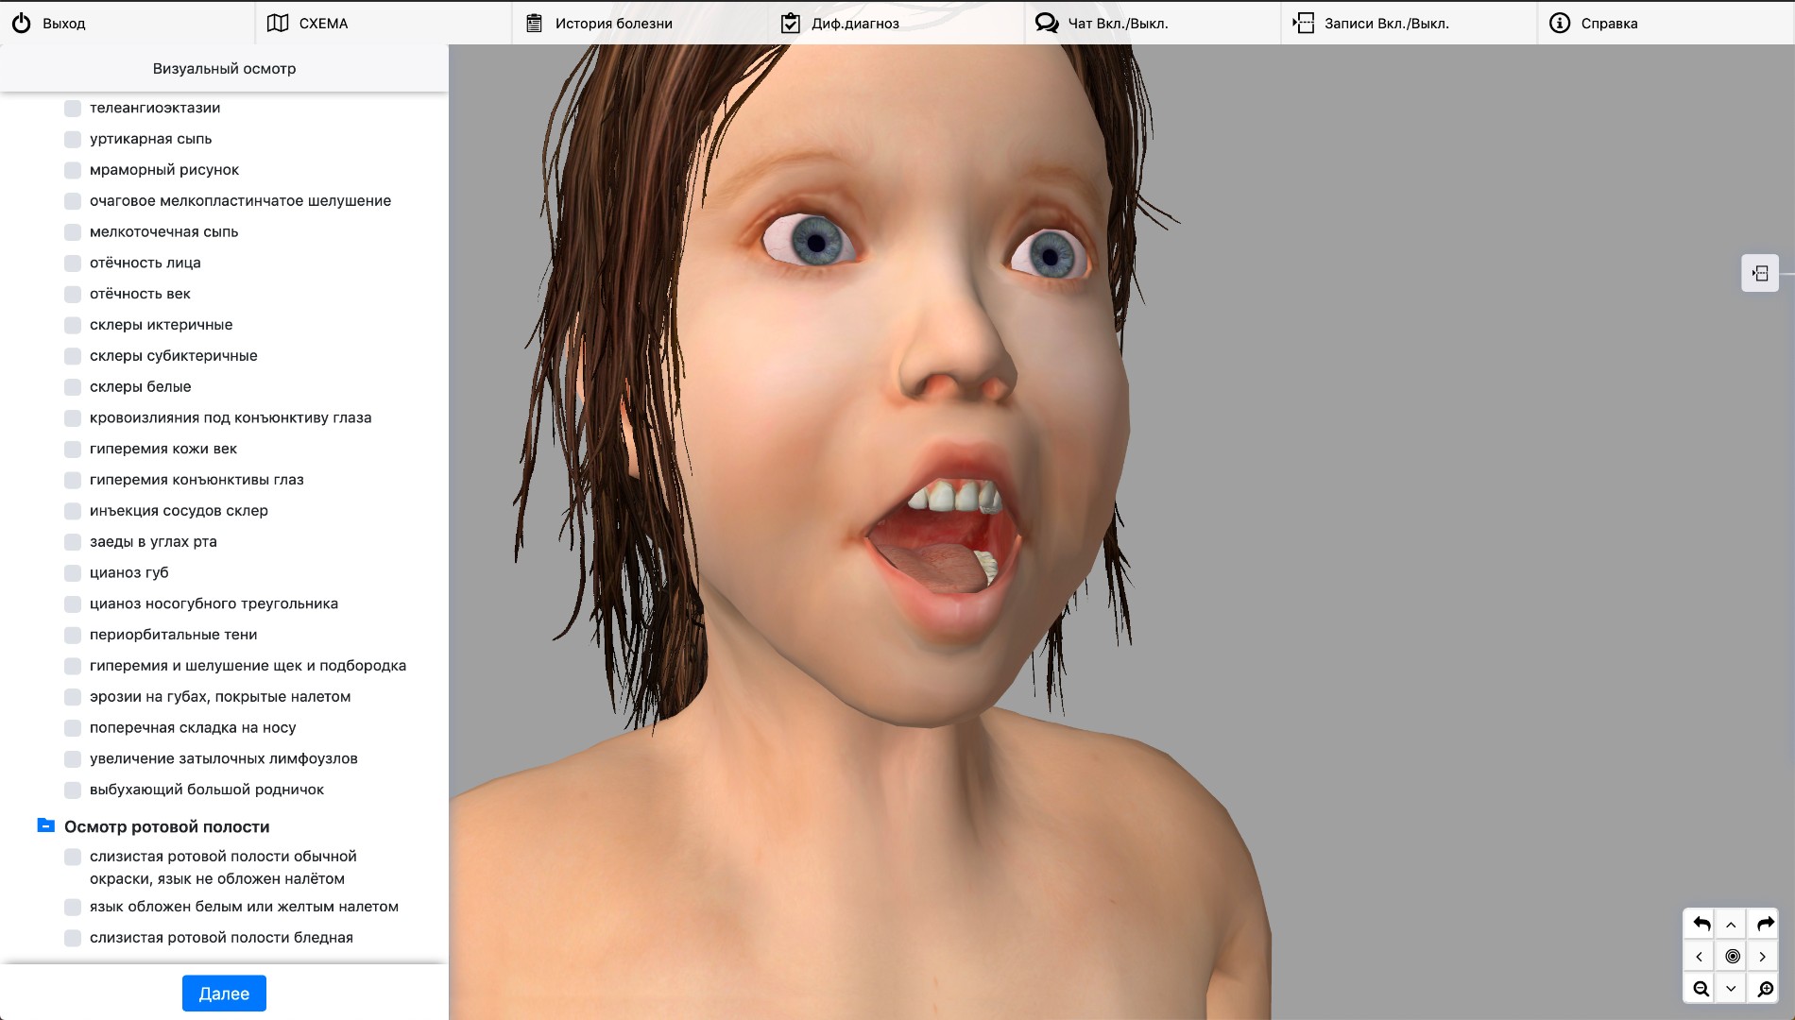The image size is (1795, 1020).
Task: Zoom out the 3D patient view
Action: (1701, 988)
